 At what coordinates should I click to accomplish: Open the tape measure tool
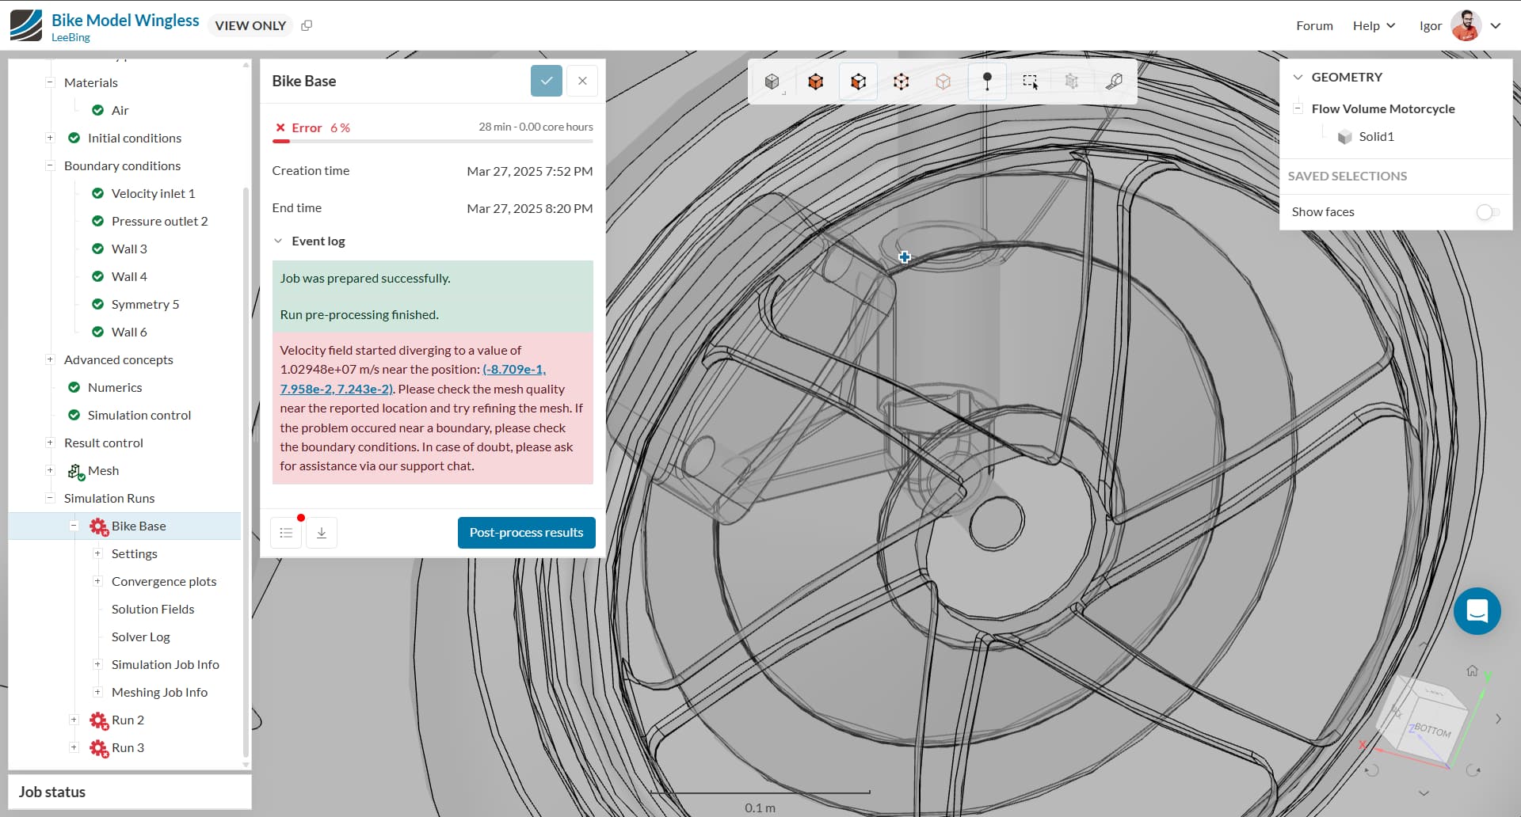point(1115,82)
